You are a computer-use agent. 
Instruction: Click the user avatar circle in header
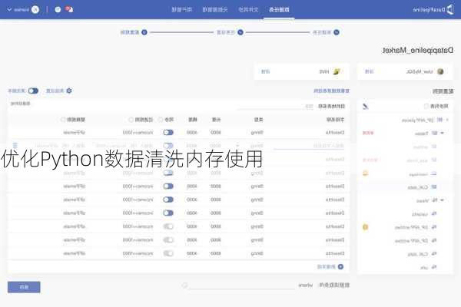point(35,10)
